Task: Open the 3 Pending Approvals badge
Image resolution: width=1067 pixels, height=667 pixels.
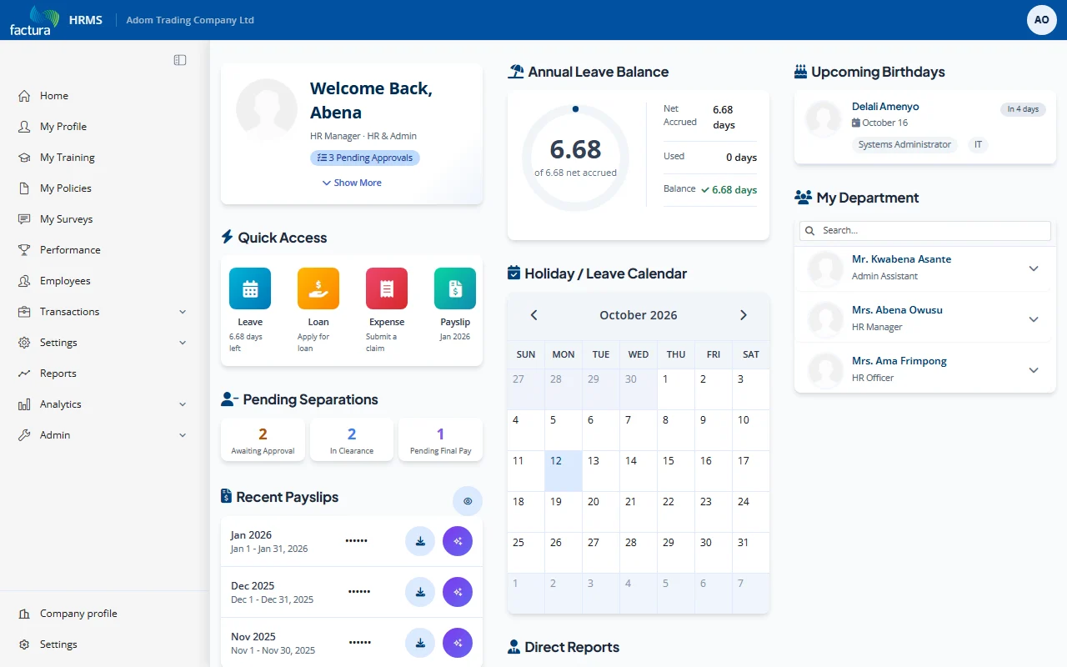Action: (365, 158)
